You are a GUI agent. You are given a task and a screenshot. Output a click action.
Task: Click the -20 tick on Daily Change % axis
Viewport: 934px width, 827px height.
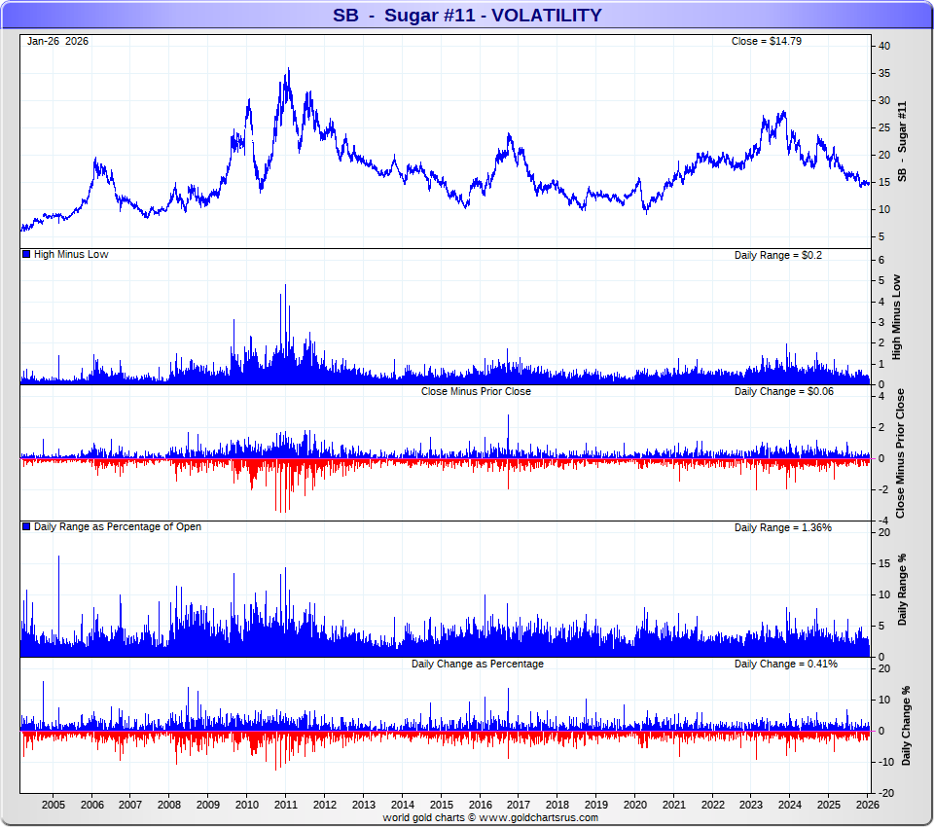[885, 793]
